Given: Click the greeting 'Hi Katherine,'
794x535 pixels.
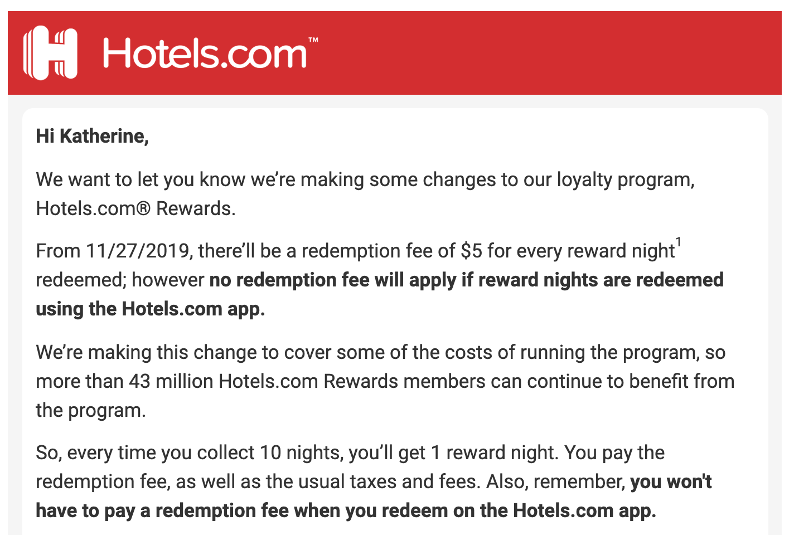Looking at the screenshot, I should coord(92,136).
